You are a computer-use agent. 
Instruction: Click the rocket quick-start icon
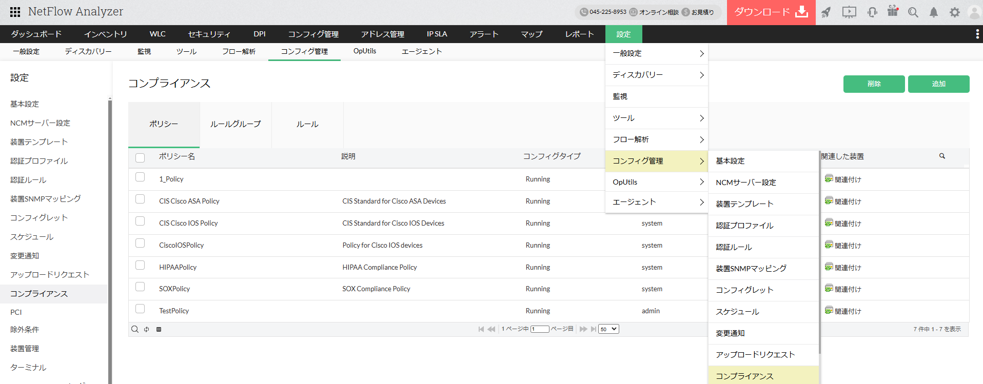click(825, 12)
